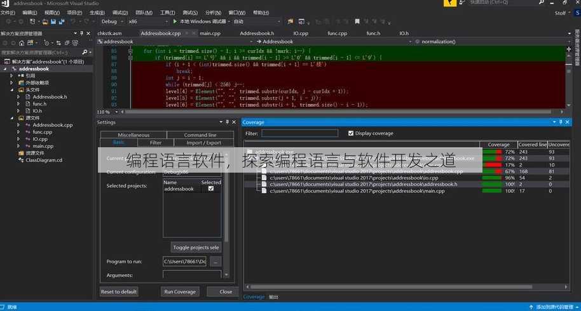This screenshot has width=581, height=311.
Task: Select the Import / Export settings tab
Action: click(204, 143)
